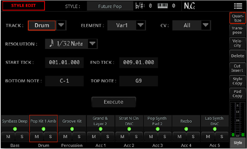The height and width of the screenshot is (149, 247).
Task: Mute the Acc 3 track
Action: [x=151, y=136]
